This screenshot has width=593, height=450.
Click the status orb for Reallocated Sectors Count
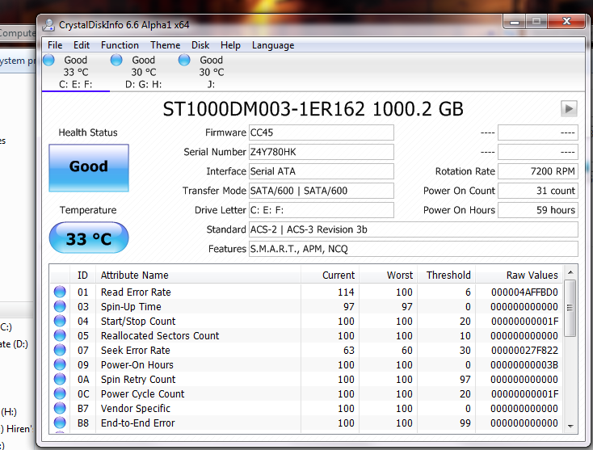tap(60, 335)
